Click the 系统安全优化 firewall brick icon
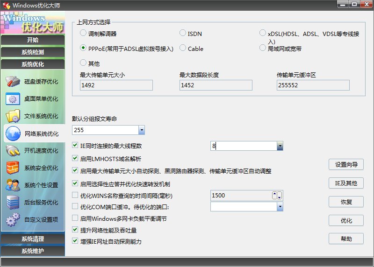Viewport: 374px width, 267px height. pos(13,168)
